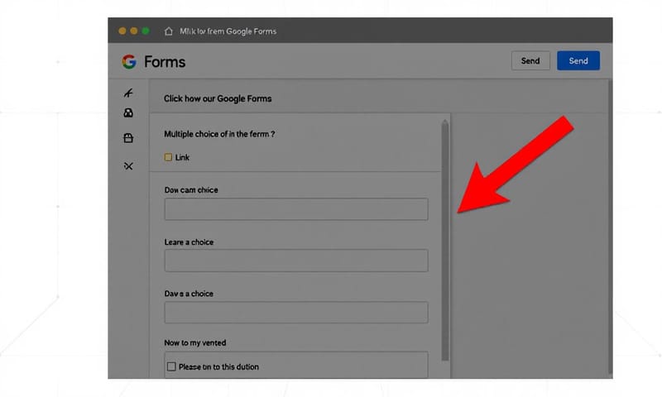The image size is (662, 397).
Task: Click the scroll-up arrow atop form scrollbar
Action: [444, 122]
